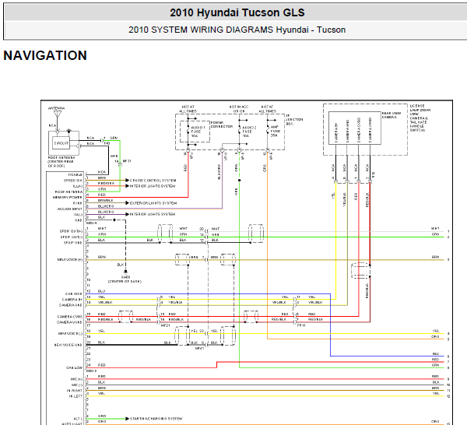This screenshot has height=425, width=467.
Task: Click the CRUISE CONTROL SYSTEM reference
Action: pyautogui.click(x=153, y=181)
